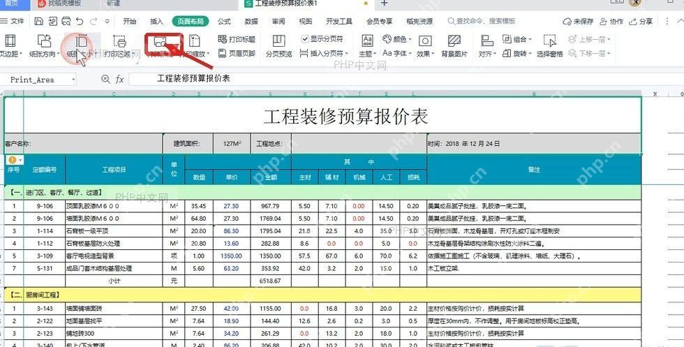The image size is (684, 347).
Task: Click the formula bar showing 工程装修预算报价表
Action: pyautogui.click(x=406, y=79)
